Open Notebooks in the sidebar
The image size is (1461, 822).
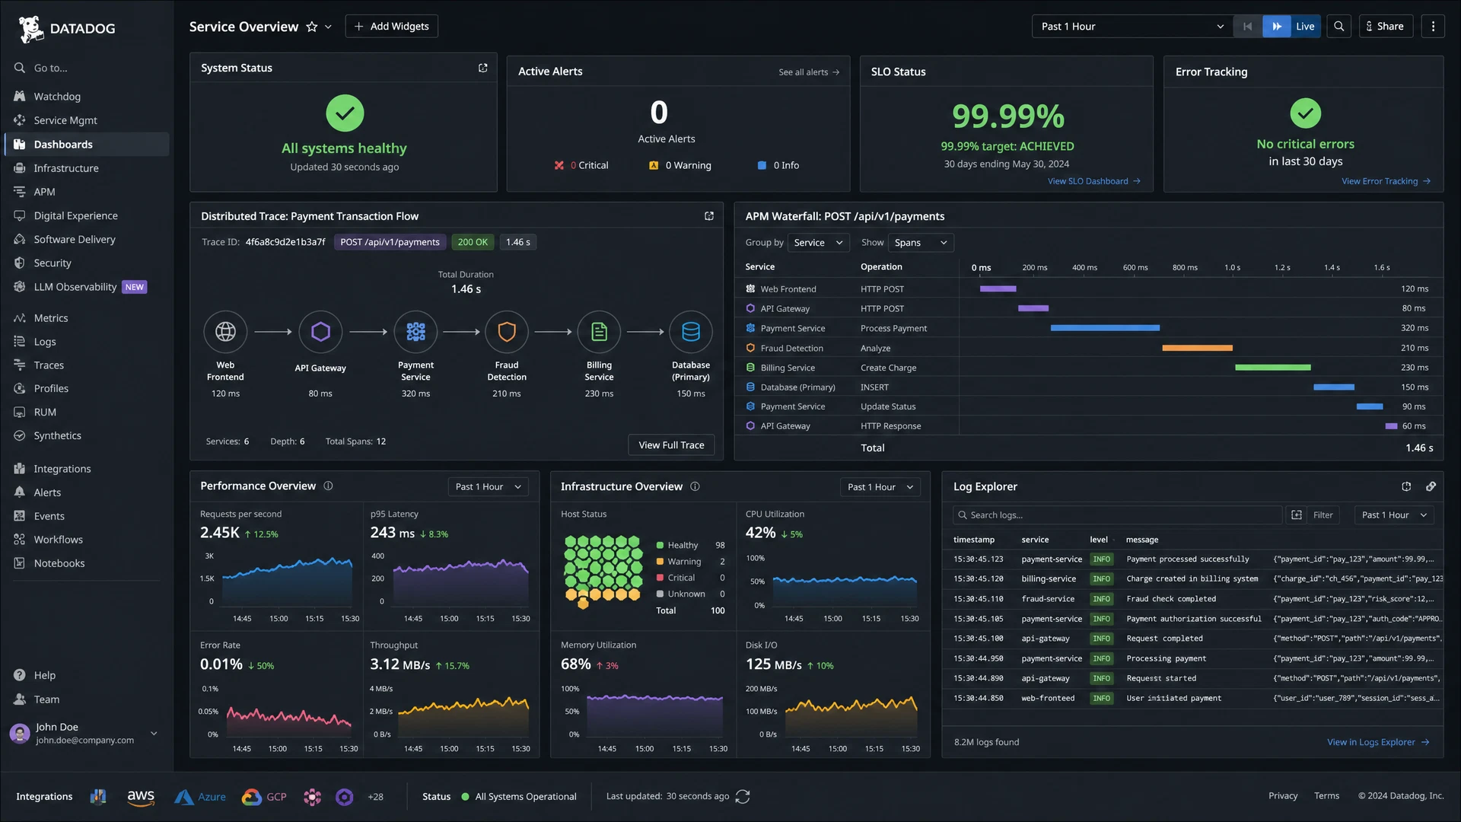point(59,563)
